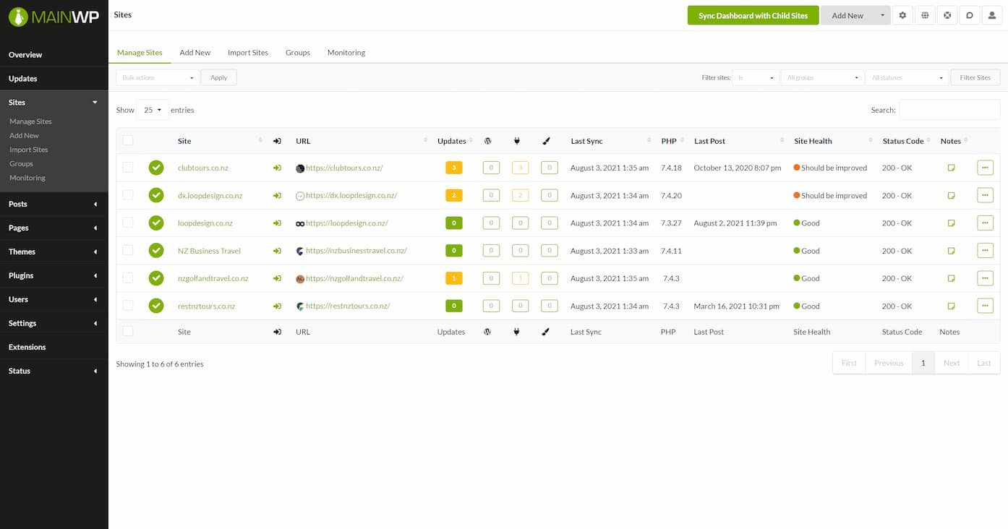Open the help lifebuoy icon

(x=947, y=15)
